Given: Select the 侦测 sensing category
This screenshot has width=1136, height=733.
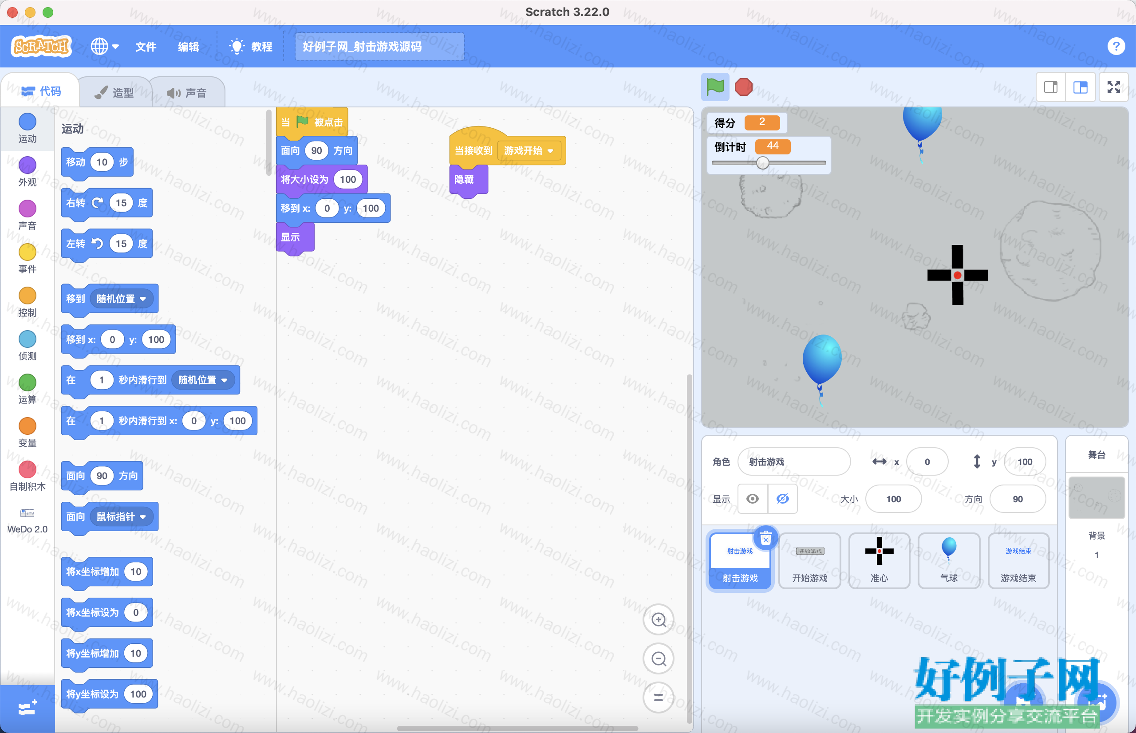Looking at the screenshot, I should [27, 346].
